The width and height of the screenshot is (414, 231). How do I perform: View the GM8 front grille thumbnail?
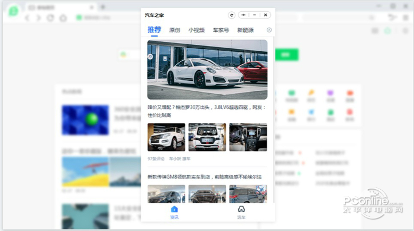point(207,194)
